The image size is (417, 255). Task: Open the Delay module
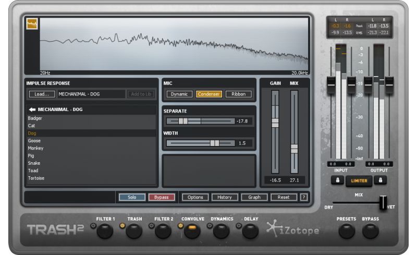(x=250, y=231)
